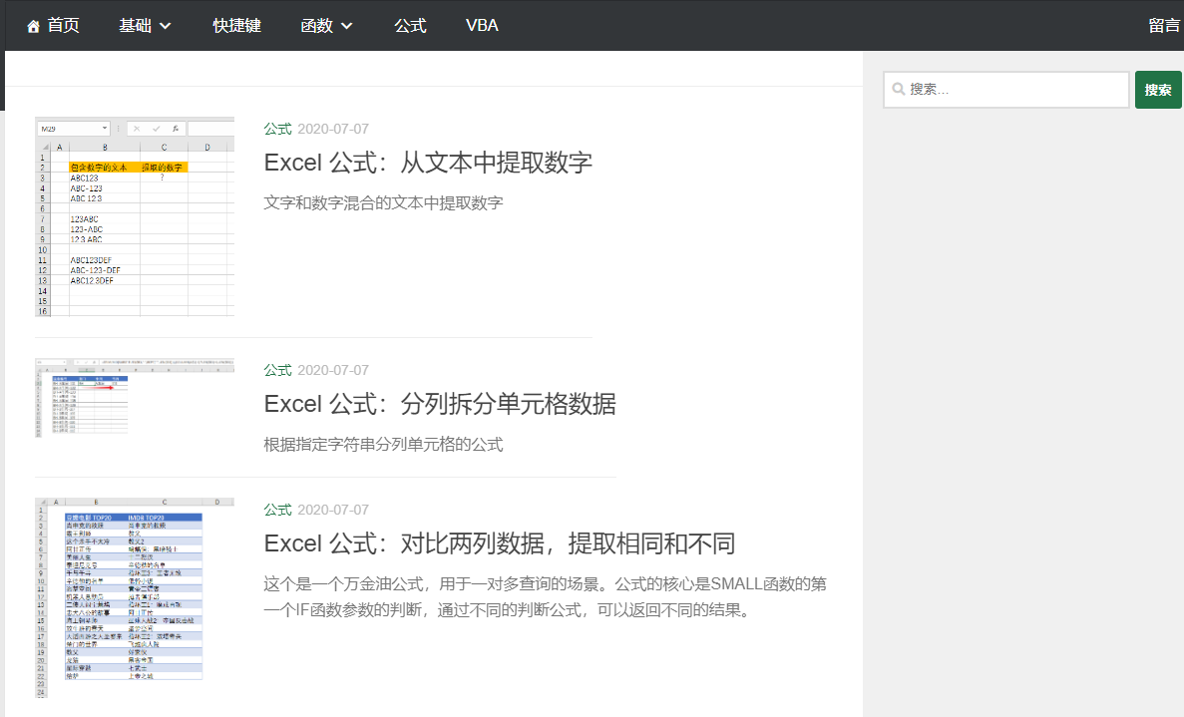The width and height of the screenshot is (1184, 717).
Task: Click inside the 搜索 search input field
Action: point(1007,90)
